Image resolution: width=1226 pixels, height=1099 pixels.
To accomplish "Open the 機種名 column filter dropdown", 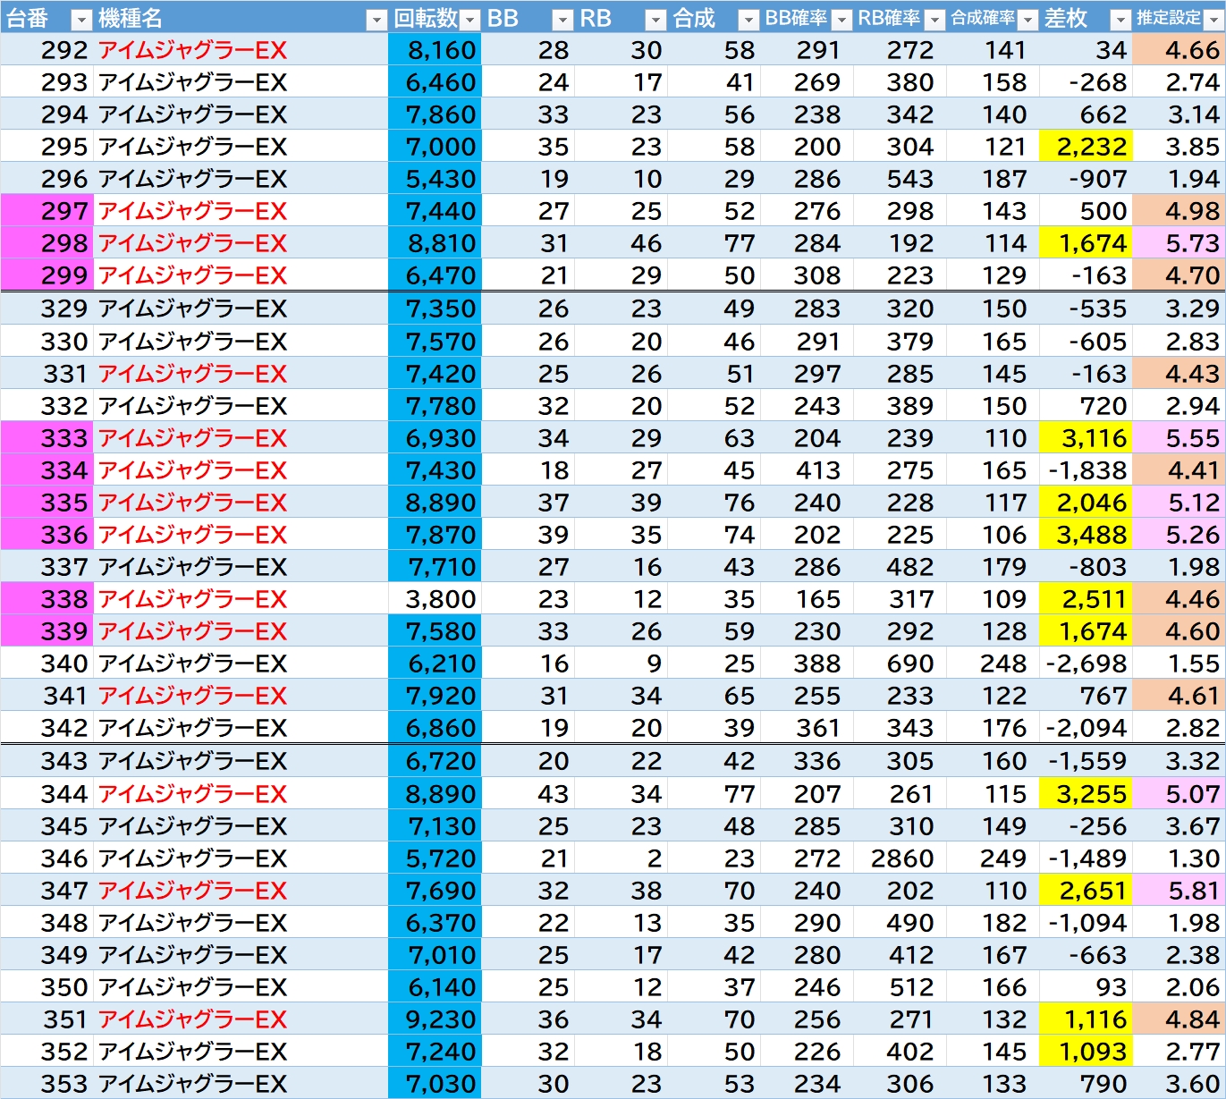I will (376, 19).
